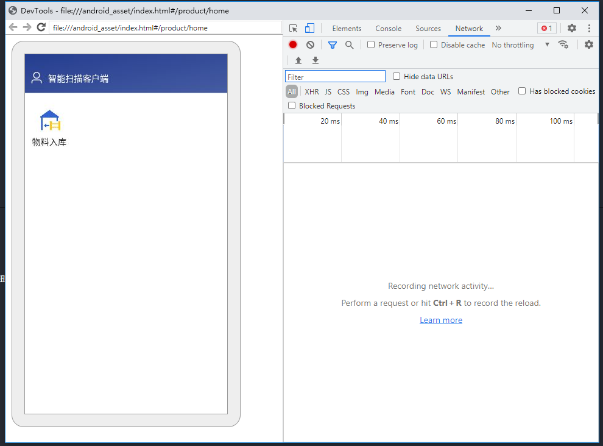Click the 物料入库 warehouse icon

(49, 119)
